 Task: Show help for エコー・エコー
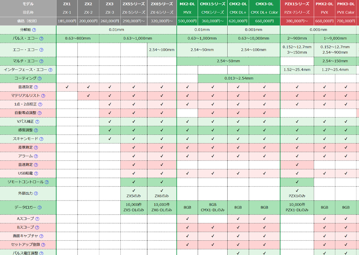click(41, 50)
